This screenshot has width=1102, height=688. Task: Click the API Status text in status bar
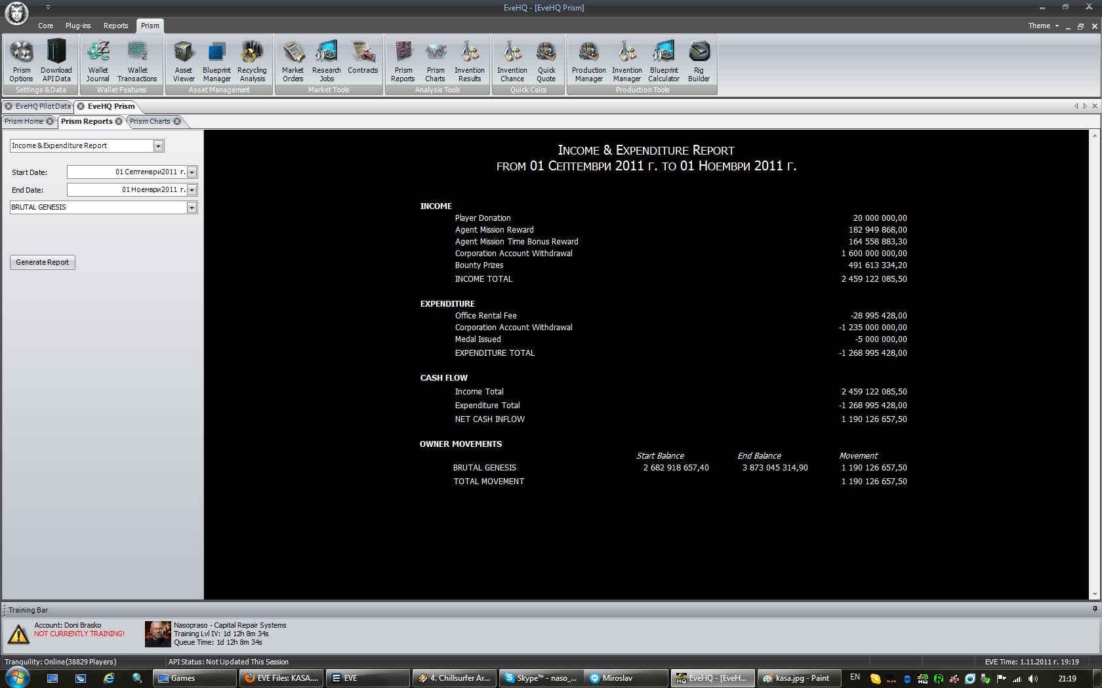(228, 662)
